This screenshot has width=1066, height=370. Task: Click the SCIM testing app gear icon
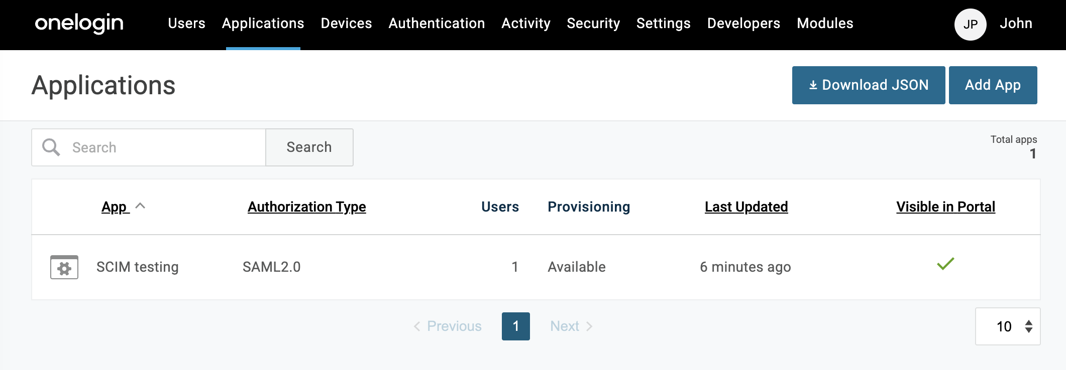64,267
